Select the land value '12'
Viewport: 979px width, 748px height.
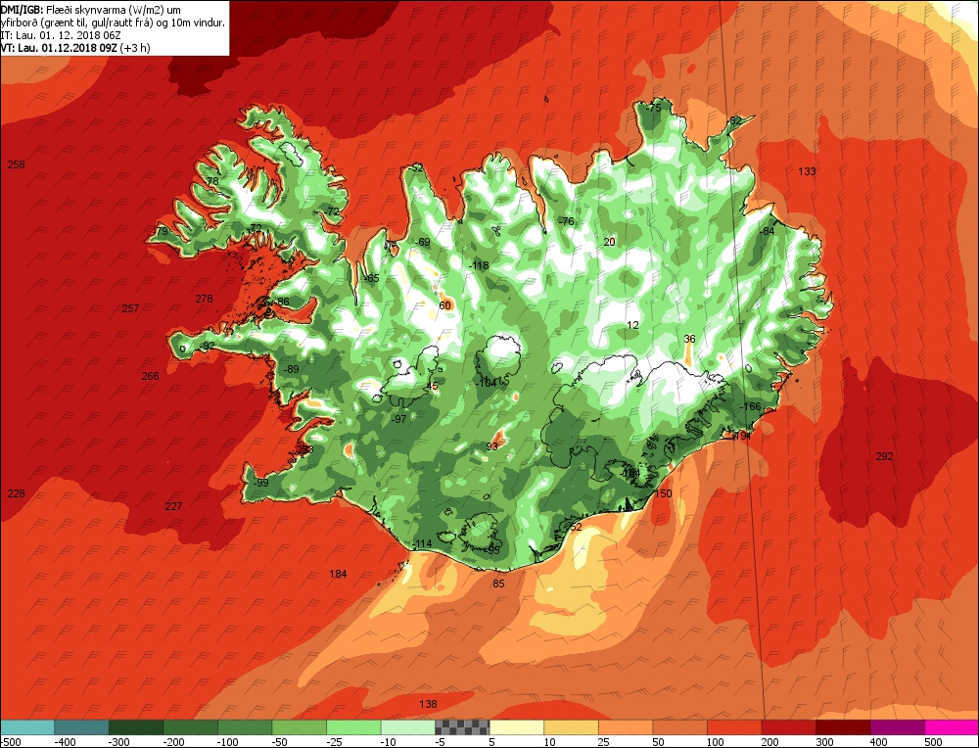coord(633,325)
